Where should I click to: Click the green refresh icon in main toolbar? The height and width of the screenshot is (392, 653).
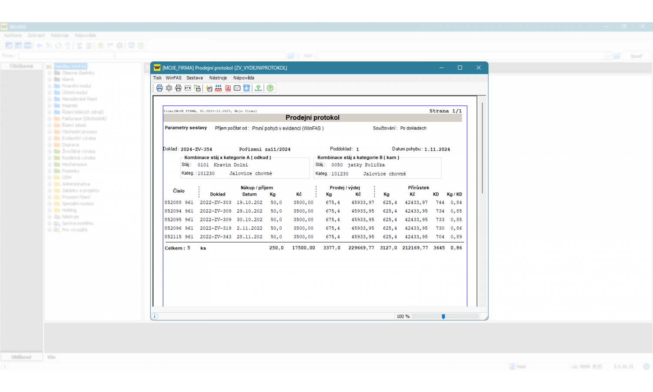(58, 45)
